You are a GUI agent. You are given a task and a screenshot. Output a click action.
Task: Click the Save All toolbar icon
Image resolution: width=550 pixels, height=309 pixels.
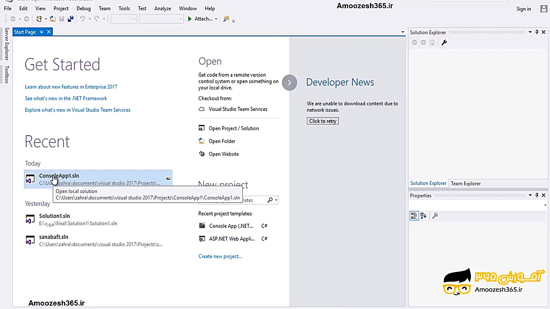pyautogui.click(x=70, y=19)
